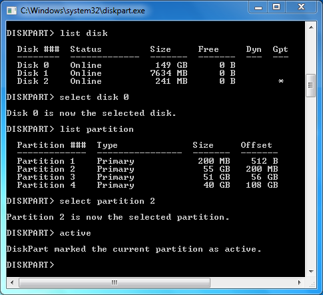Minimize the diskpart window

258,7
